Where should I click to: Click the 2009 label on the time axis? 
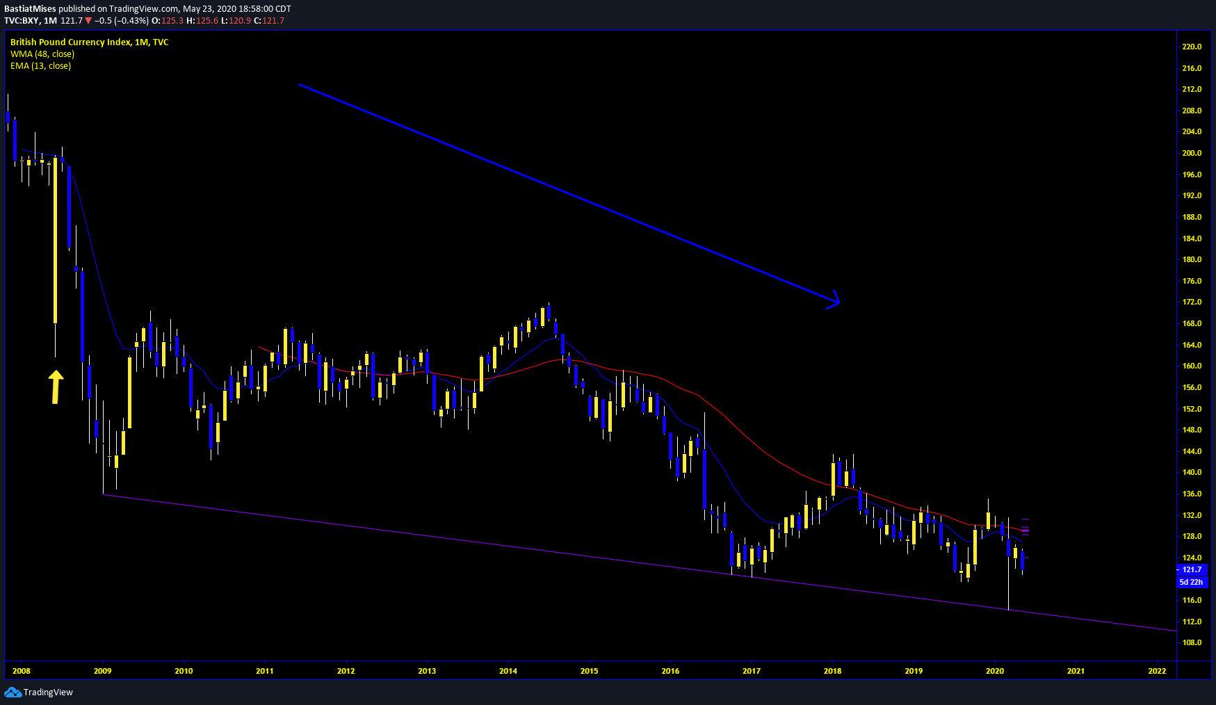(102, 671)
